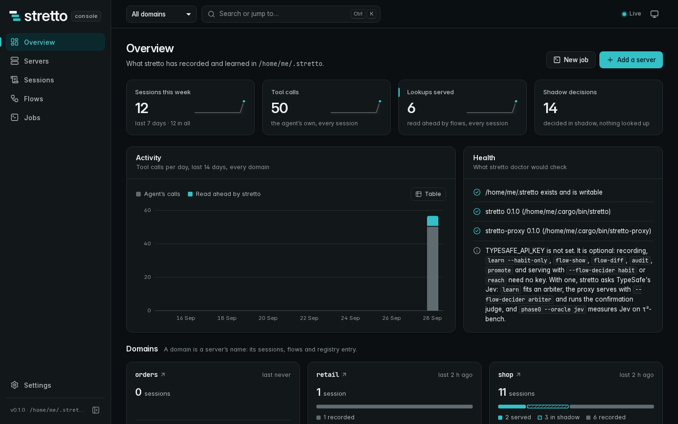Click the info icon beside TYPESAFE_API_KEY notice
Viewport: 678px width, 424px height.
pyautogui.click(x=477, y=251)
